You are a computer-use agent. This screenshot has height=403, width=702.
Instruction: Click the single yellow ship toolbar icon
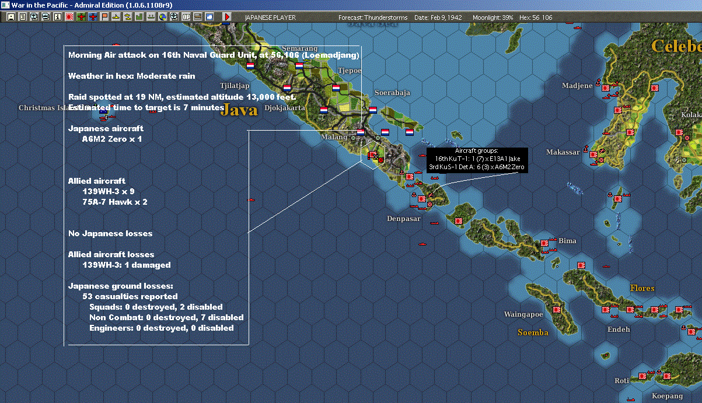(117, 17)
